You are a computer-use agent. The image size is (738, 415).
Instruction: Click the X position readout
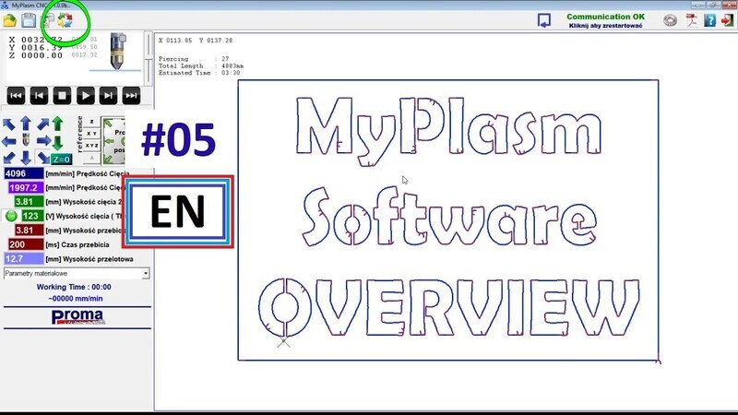[35, 40]
